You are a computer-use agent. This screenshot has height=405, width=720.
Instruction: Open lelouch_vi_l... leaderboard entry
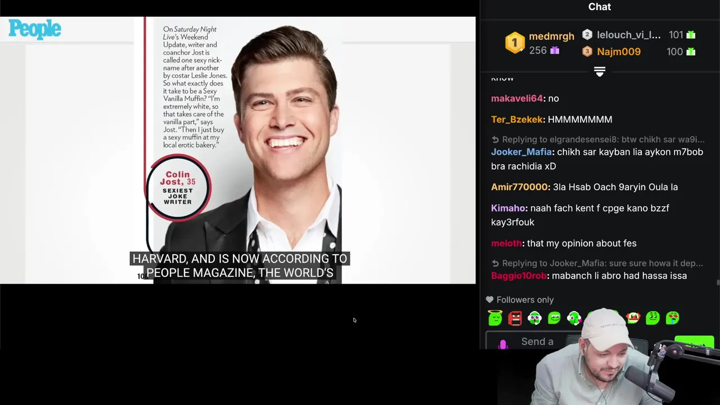tap(628, 35)
